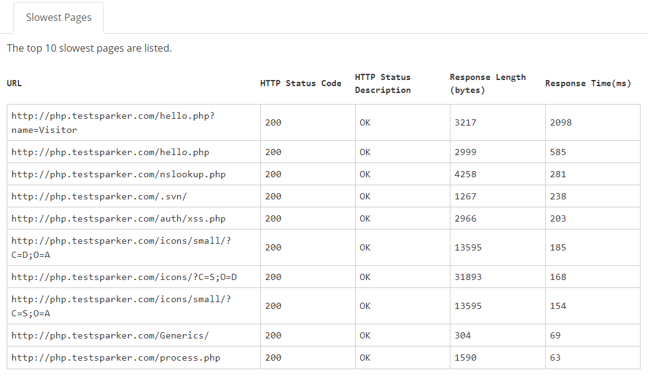Select the icons/small/?C=S;O=A URL
This screenshot has width=648, height=376.
click(x=121, y=306)
